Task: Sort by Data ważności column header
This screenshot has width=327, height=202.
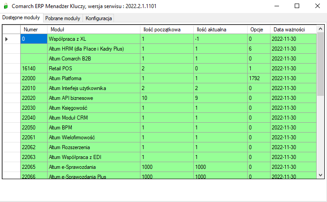Action: click(x=293, y=30)
